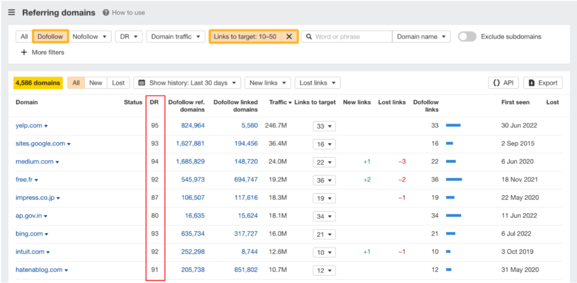Screen dimensions: 577x283
Task: Click the 4,586 domains count label
Action: (x=38, y=83)
